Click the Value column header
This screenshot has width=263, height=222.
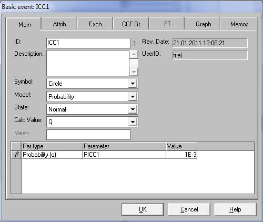pos(181,146)
